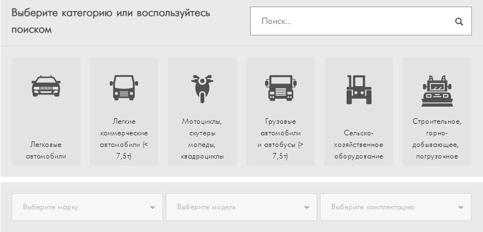Open the Выберите комплектацию dropdown
Screen dimensions: 483x232
pyautogui.click(x=395, y=207)
